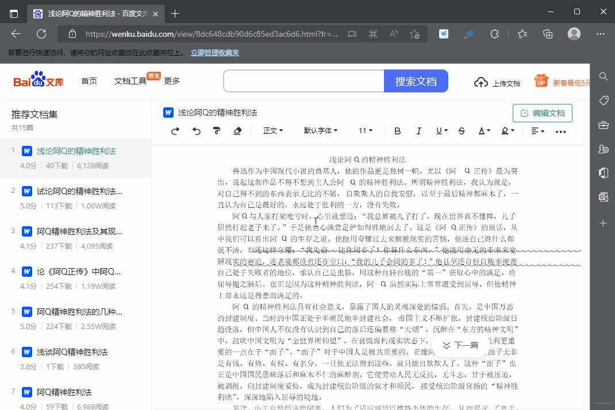The height and width of the screenshot is (410, 615).
Task: Open the 正文 paragraph style dropdown
Action: click(273, 131)
